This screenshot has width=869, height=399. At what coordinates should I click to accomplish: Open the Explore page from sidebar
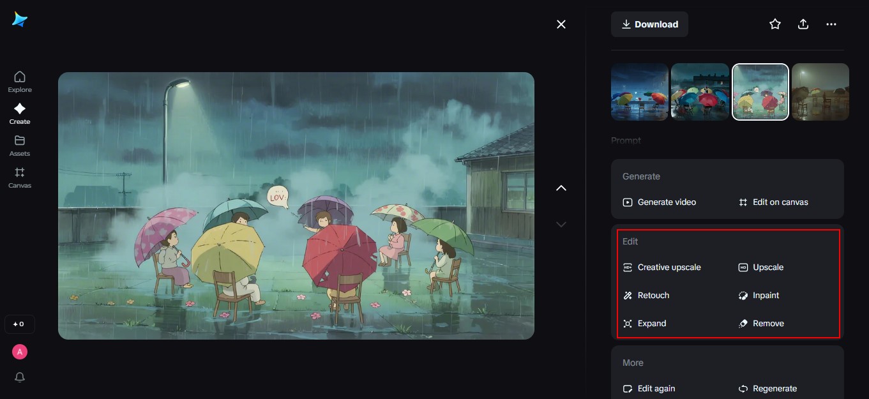click(20, 82)
